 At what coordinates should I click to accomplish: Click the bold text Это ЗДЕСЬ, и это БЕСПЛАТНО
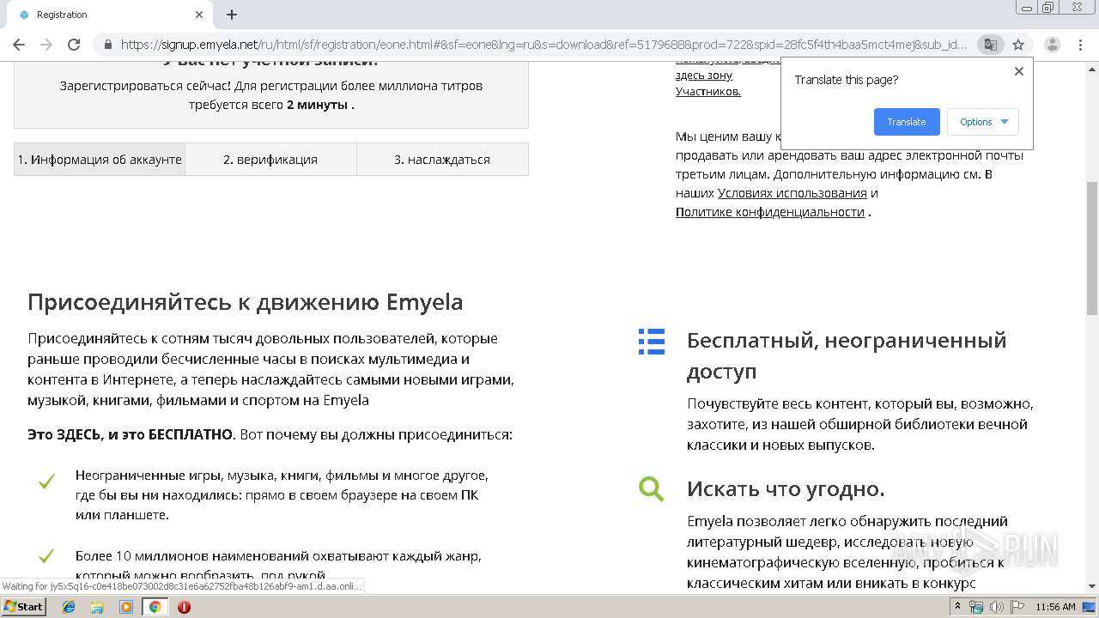tap(131, 434)
